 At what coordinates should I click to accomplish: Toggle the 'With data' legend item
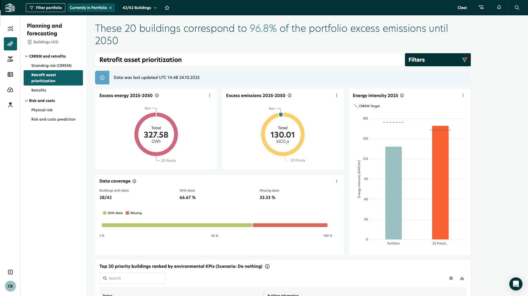tap(113, 213)
